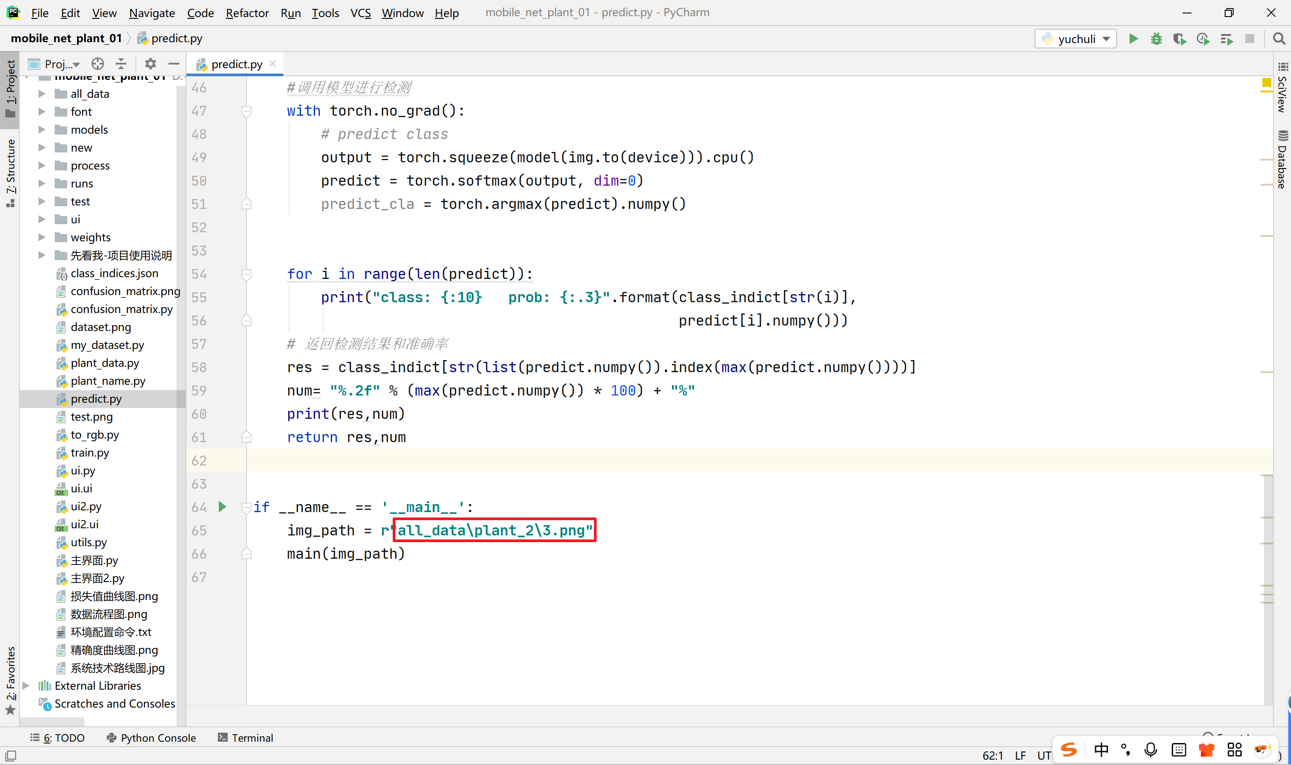Expand the weights folder in the project tree

pos(42,237)
